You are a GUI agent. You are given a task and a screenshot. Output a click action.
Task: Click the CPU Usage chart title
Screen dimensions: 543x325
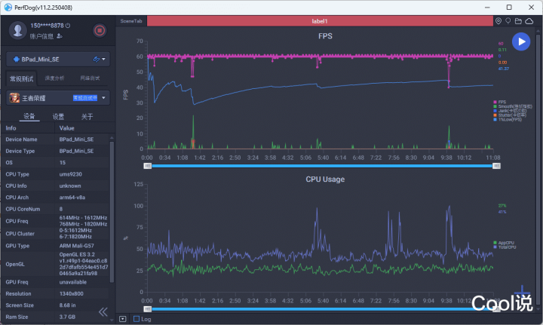pos(325,179)
